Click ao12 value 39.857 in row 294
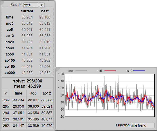The image size is (157, 131). pos(47,113)
